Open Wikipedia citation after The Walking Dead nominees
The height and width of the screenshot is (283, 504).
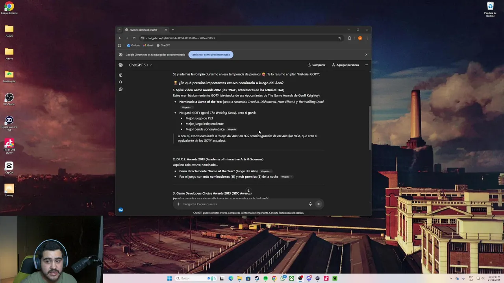point(187,107)
